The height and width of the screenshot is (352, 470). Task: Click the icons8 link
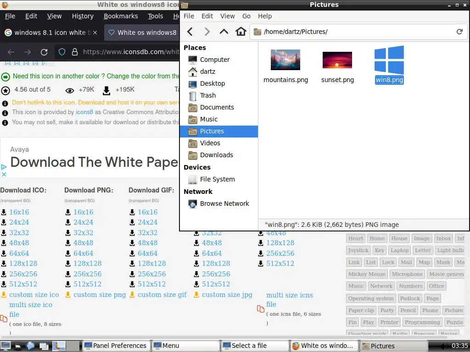[84, 112]
